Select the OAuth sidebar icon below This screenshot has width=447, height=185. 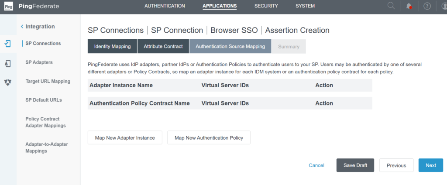pos(8,82)
